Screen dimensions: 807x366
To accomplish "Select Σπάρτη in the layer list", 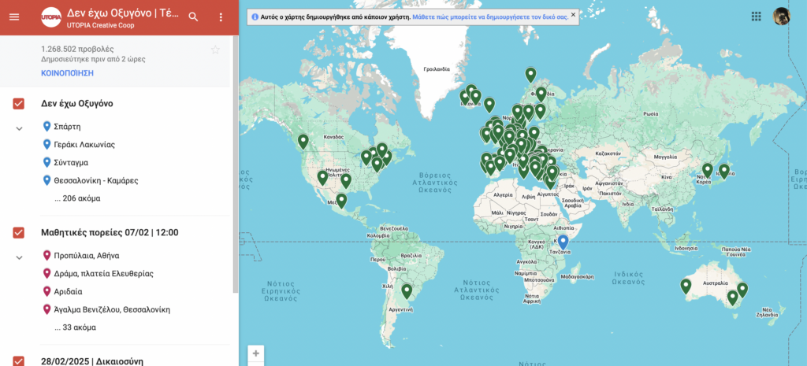I will tap(67, 126).
